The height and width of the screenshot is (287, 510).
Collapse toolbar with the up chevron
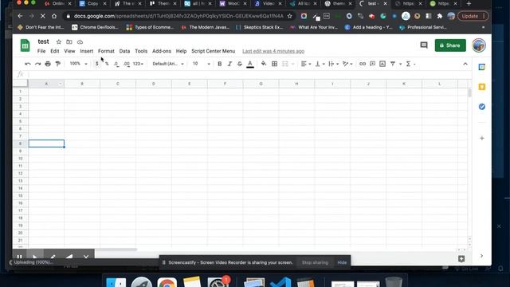pos(465,64)
